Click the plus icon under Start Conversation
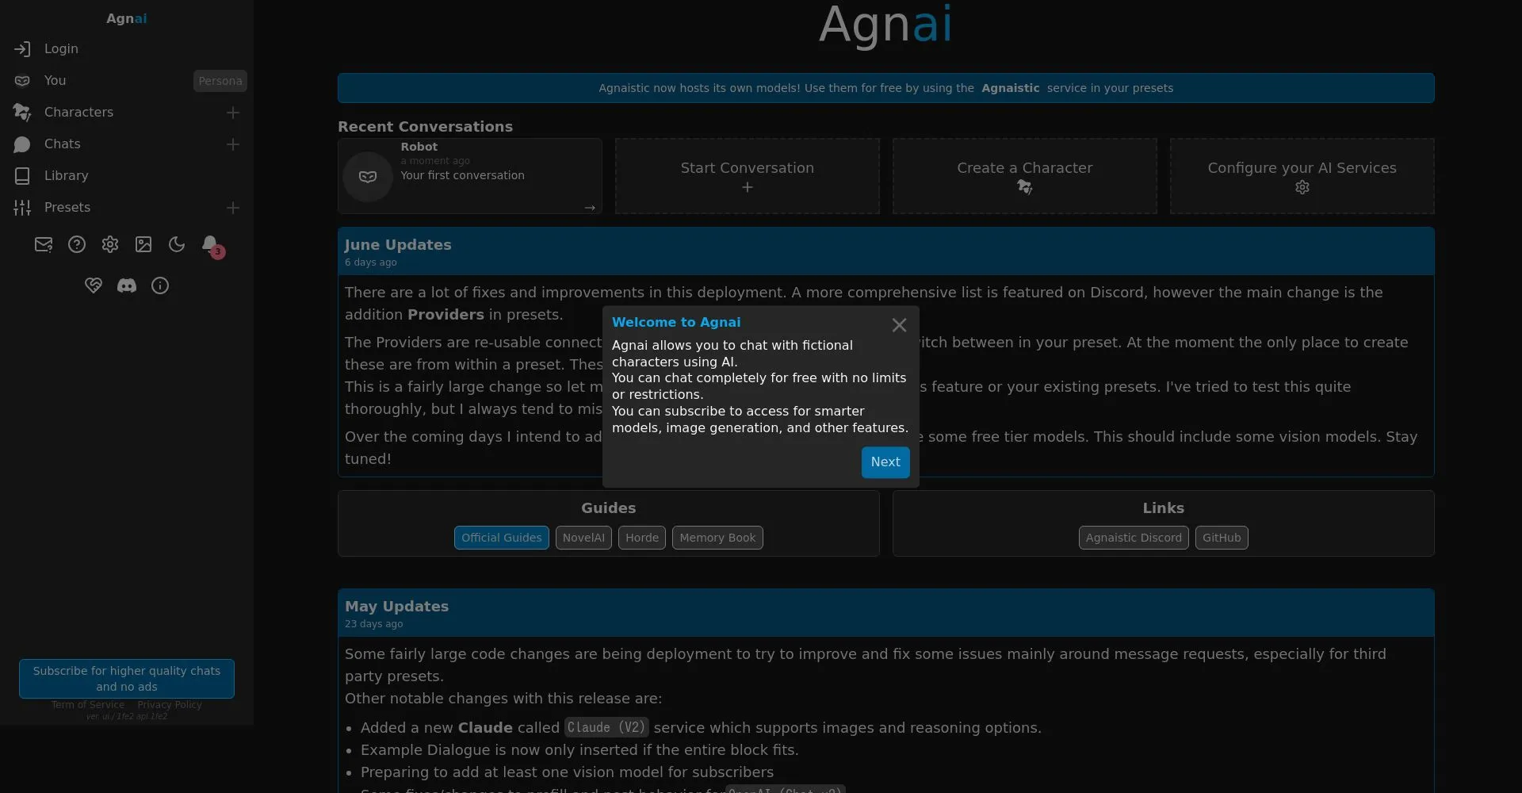This screenshot has height=793, width=1522. [748, 188]
